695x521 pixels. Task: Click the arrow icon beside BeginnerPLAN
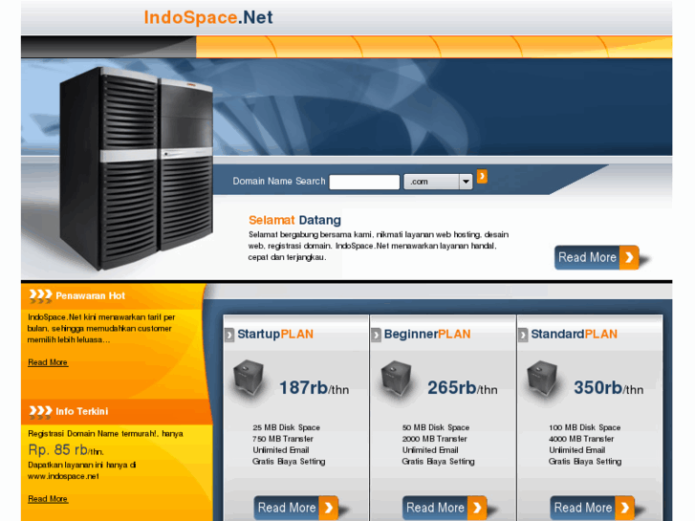pyautogui.click(x=376, y=335)
